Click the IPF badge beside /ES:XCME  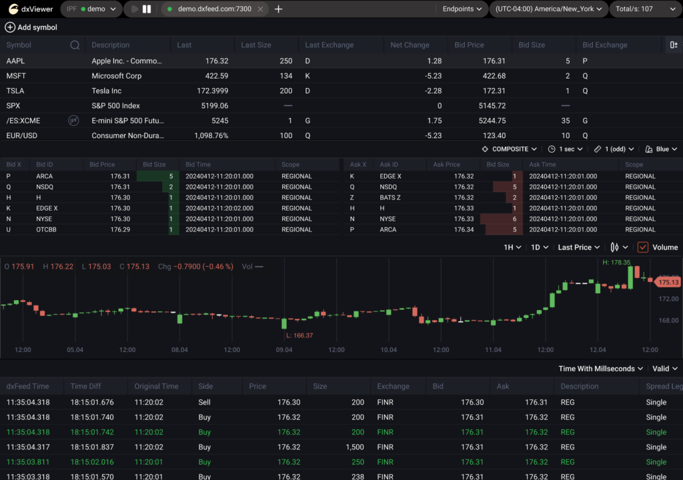[73, 120]
